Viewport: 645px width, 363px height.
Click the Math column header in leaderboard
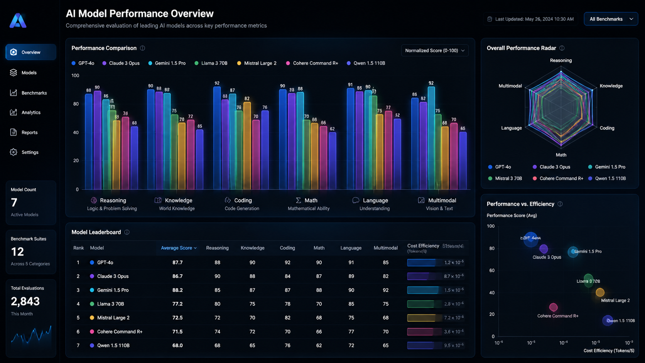tap(319, 248)
